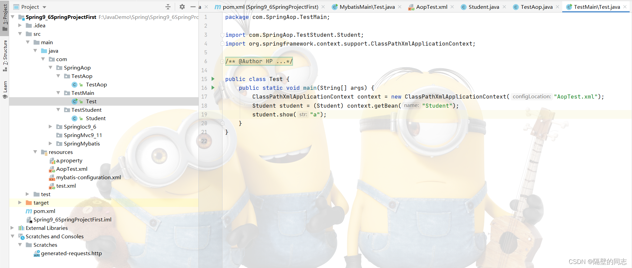Expand the SpringIoc9_6 package
Image resolution: width=632 pixels, height=268 pixels.
click(50, 127)
